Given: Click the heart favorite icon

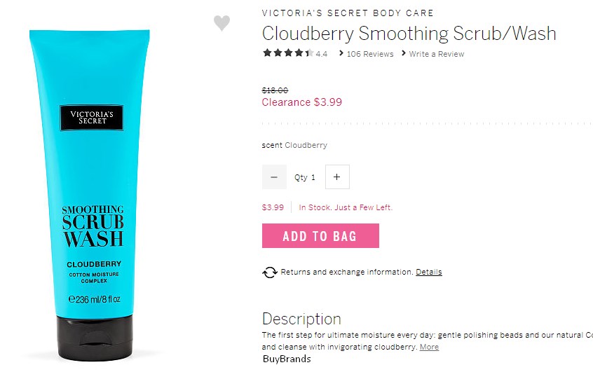Looking at the screenshot, I should point(221,23).
